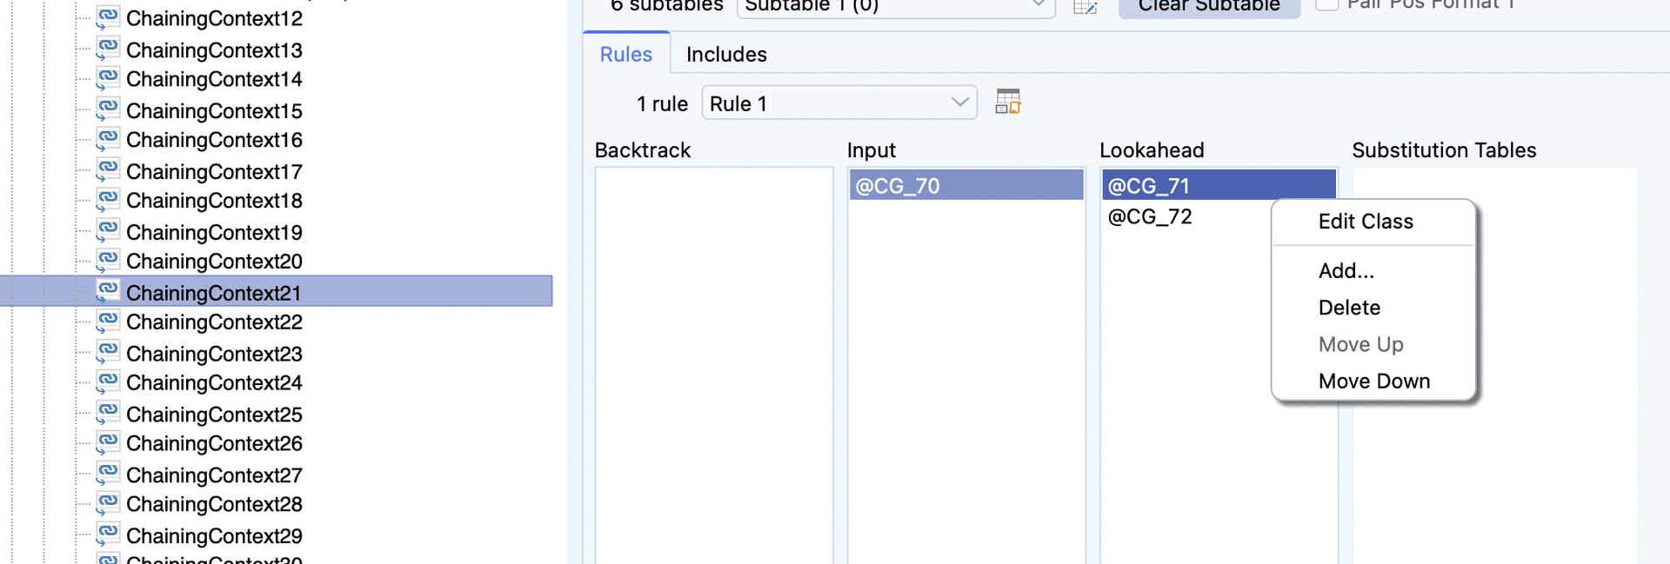Toggle the Pair Pos Format checkbox

coord(1326,4)
